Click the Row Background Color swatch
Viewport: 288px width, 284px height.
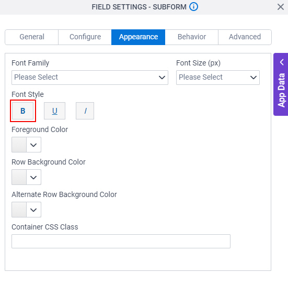click(19, 177)
